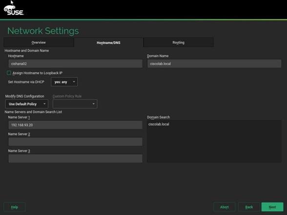
Task: Switch to the Overview tab
Action: point(39,42)
